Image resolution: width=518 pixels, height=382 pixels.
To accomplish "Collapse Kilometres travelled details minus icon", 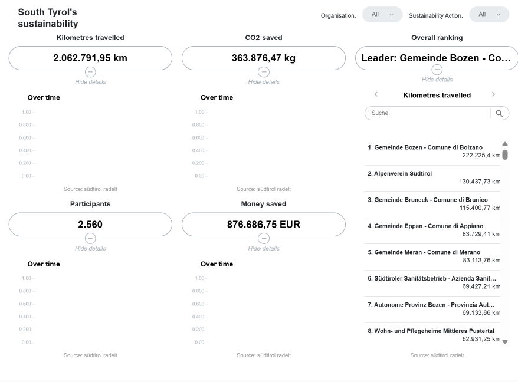I will (90, 72).
